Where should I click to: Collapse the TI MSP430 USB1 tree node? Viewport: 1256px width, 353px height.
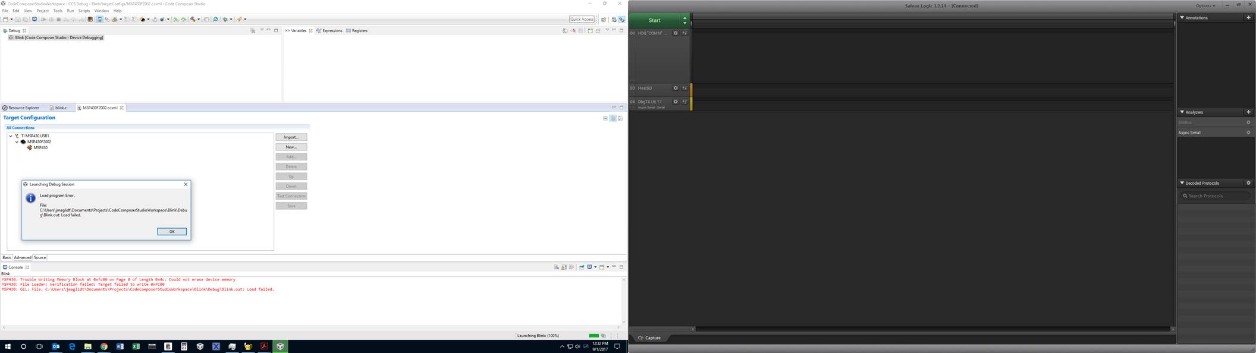pos(11,136)
